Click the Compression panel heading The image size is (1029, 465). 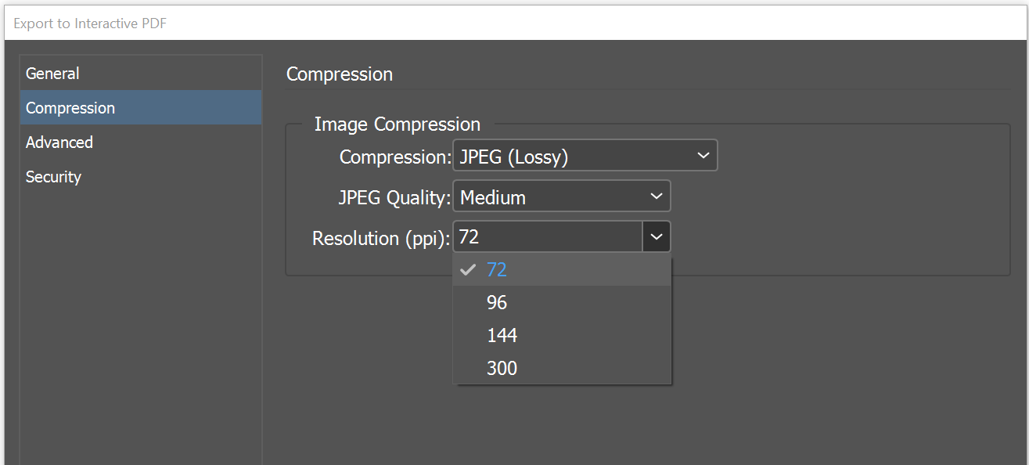(x=340, y=74)
